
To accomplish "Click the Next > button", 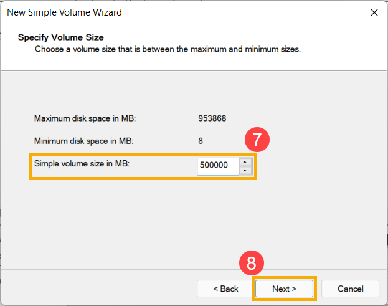I will click(284, 289).
